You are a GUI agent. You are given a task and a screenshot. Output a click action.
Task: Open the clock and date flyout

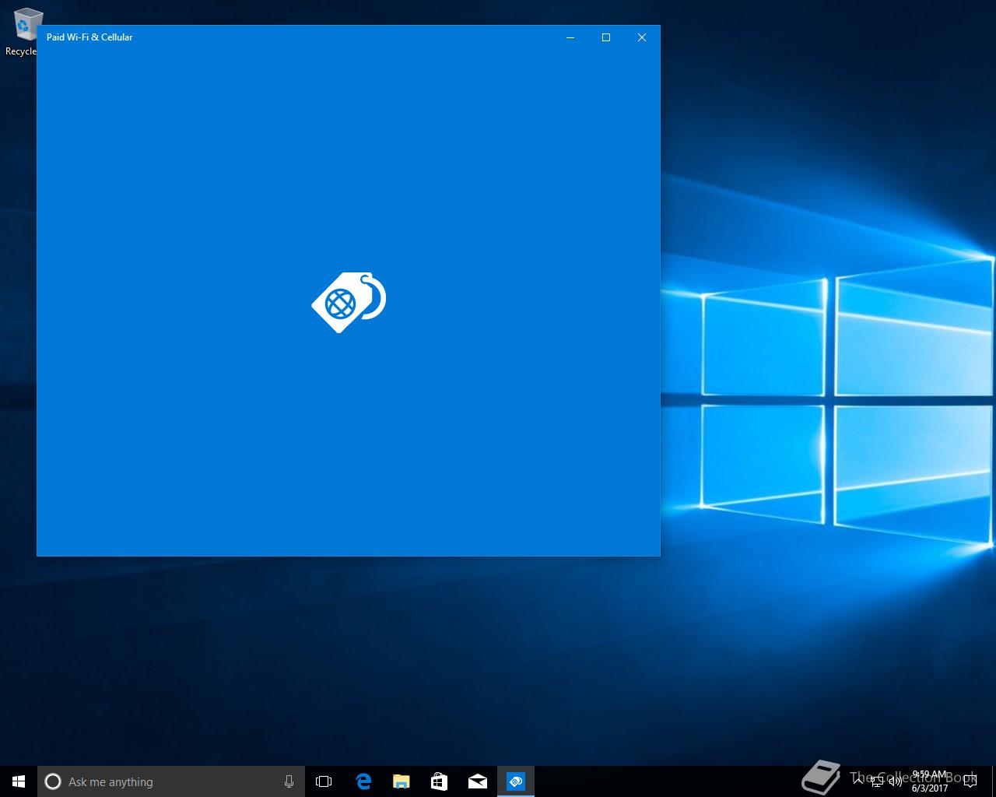(930, 781)
